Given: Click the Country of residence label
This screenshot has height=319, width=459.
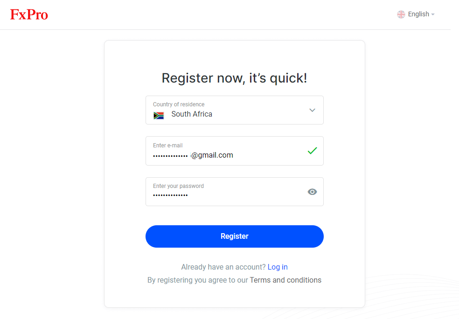Looking at the screenshot, I should [x=179, y=104].
